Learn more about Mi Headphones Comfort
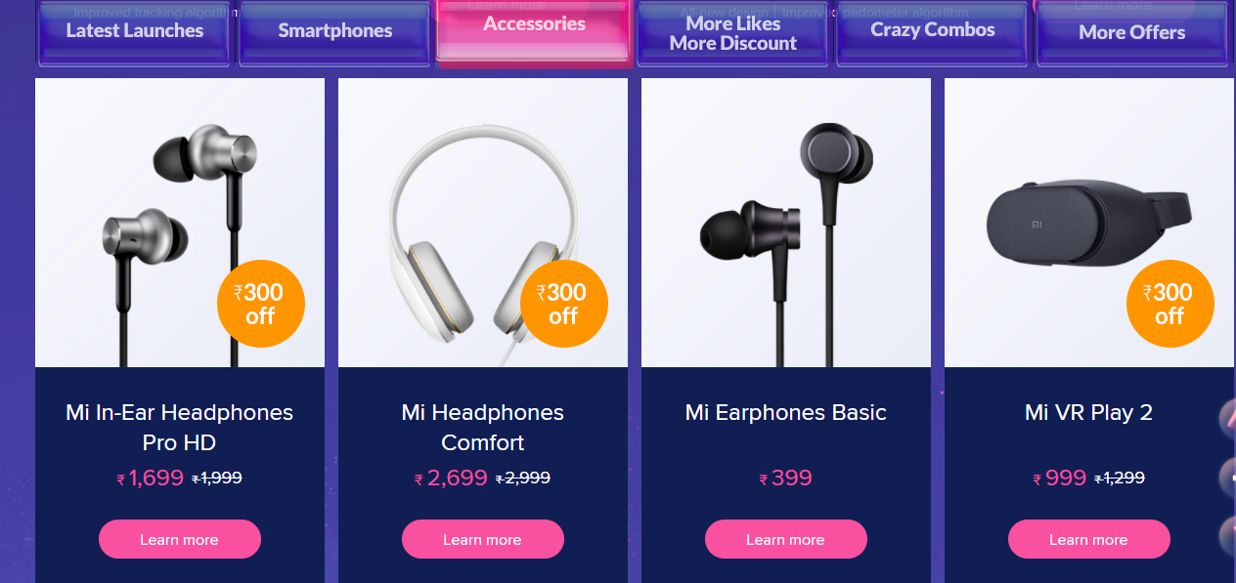 click(483, 539)
